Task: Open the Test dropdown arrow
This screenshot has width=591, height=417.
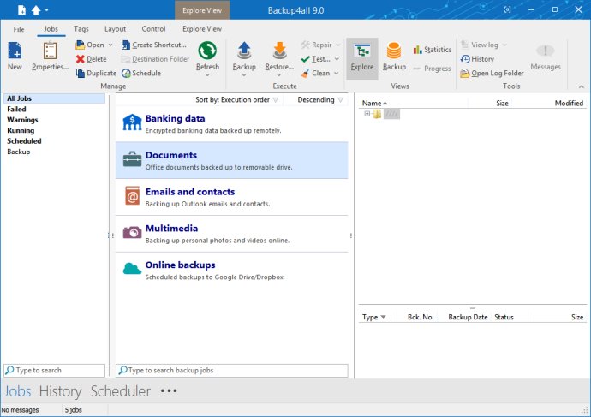Action: (337, 59)
